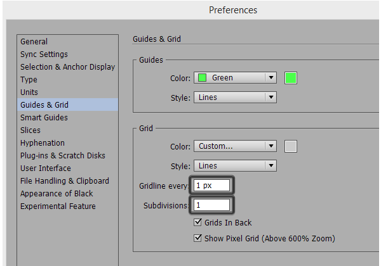The height and width of the screenshot is (266, 381).
Task: Open Appearance of Black preferences
Action: [56, 194]
